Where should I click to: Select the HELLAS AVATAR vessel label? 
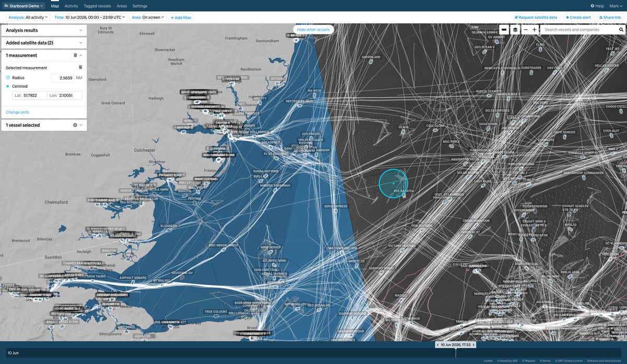click(606, 65)
